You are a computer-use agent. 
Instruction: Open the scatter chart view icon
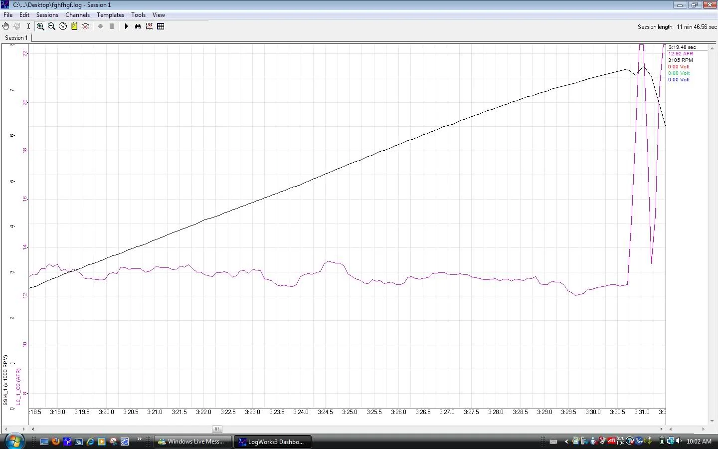coord(149,26)
